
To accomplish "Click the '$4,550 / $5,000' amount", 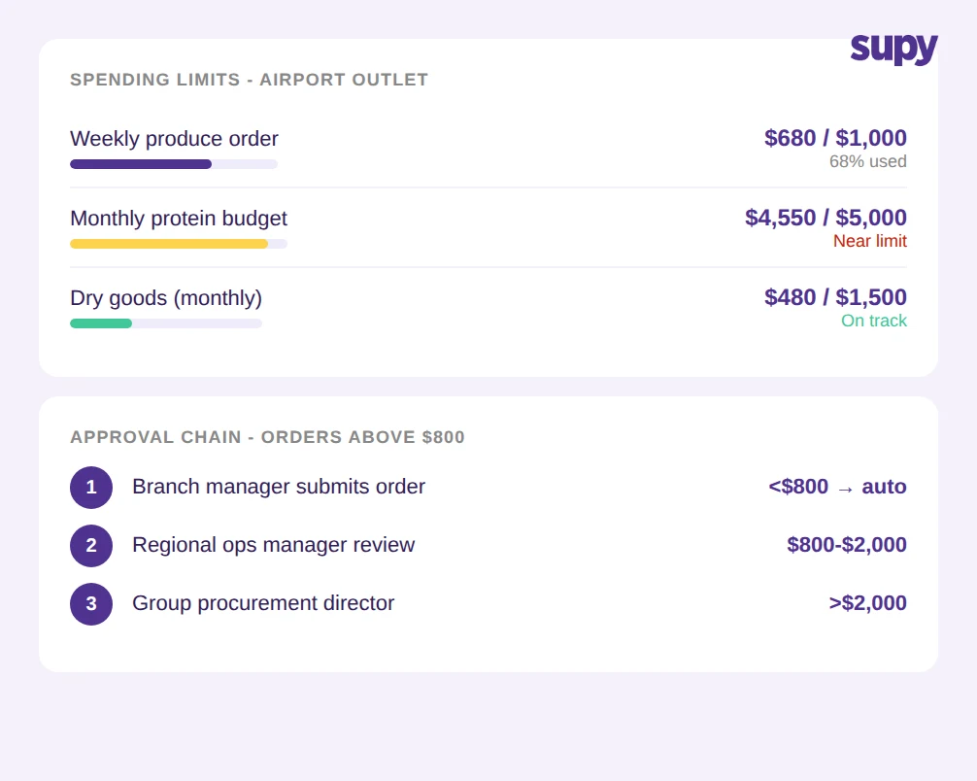I will click(825, 218).
